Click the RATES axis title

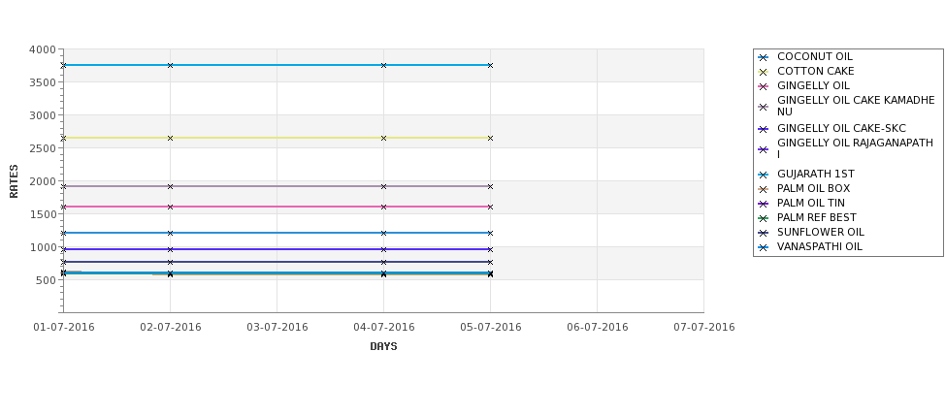14,181
